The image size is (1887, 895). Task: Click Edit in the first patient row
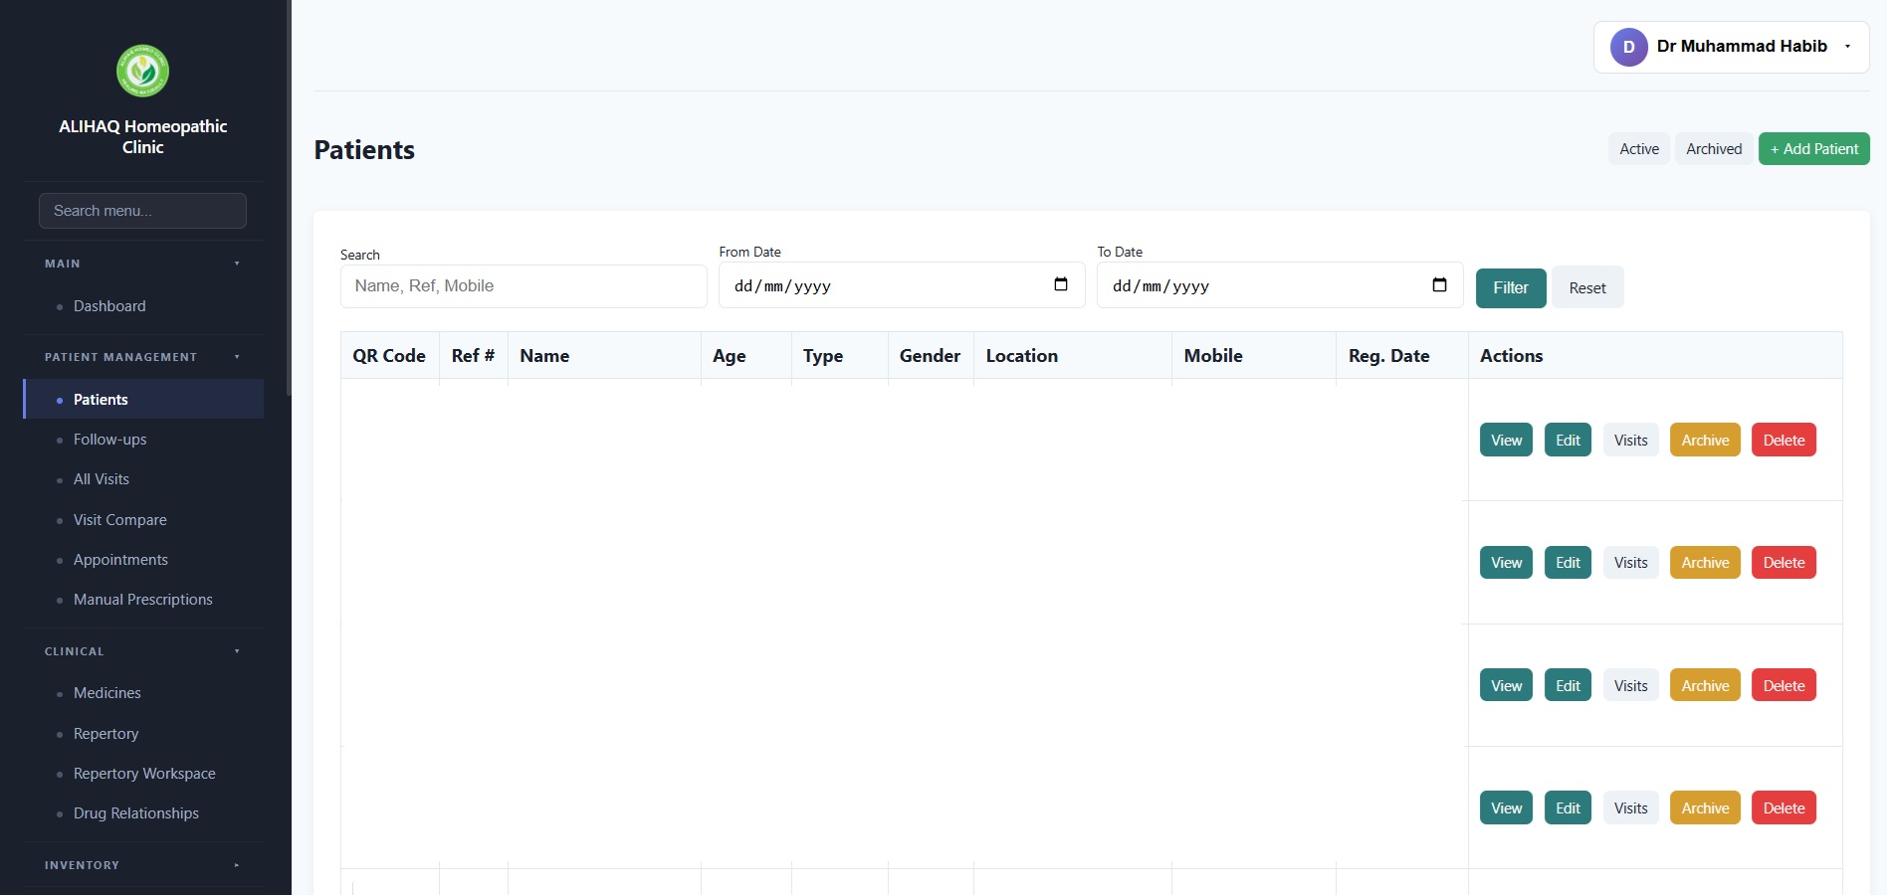tap(1568, 441)
